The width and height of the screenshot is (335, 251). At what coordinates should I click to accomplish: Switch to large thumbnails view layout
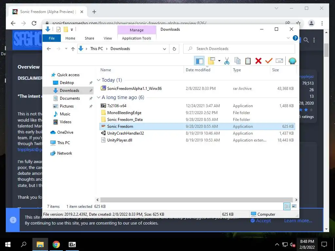(x=294, y=206)
